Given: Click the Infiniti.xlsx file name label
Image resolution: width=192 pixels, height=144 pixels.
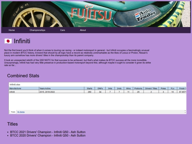Looking at the screenshot, I should (15, 85).
